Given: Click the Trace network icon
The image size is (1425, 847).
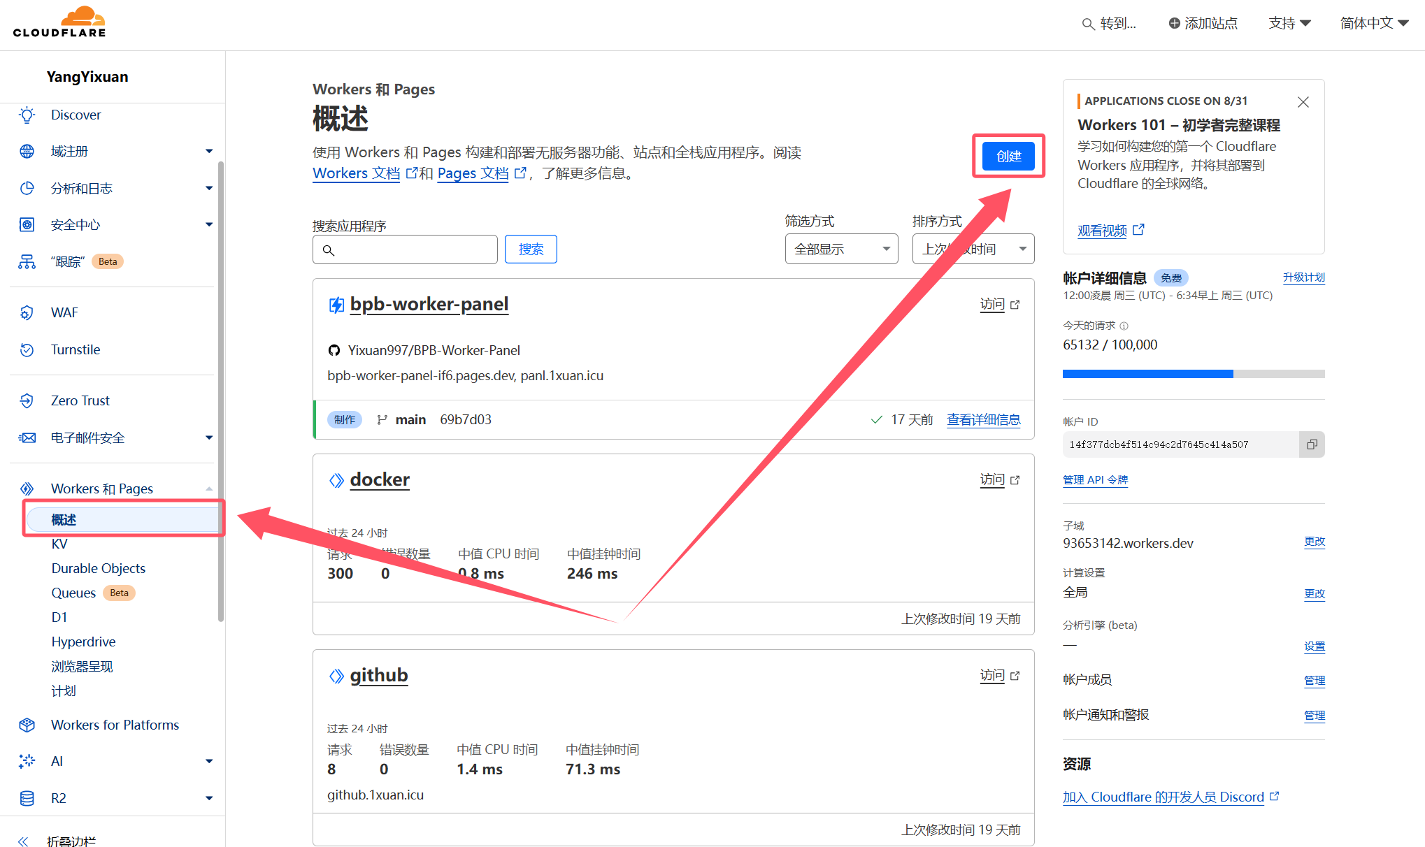Looking at the screenshot, I should 27,262.
